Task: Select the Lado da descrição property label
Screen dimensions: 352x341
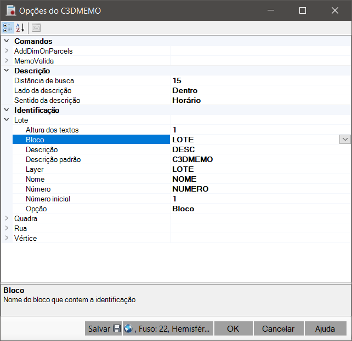Action: [x=43, y=90]
